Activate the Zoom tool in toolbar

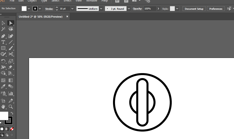pyautogui.click(x=11, y=107)
